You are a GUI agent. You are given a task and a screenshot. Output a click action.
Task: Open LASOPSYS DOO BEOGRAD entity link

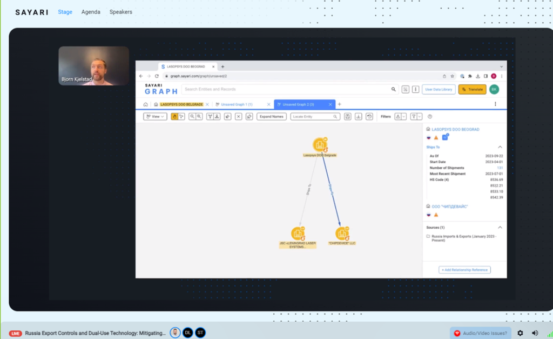point(455,129)
